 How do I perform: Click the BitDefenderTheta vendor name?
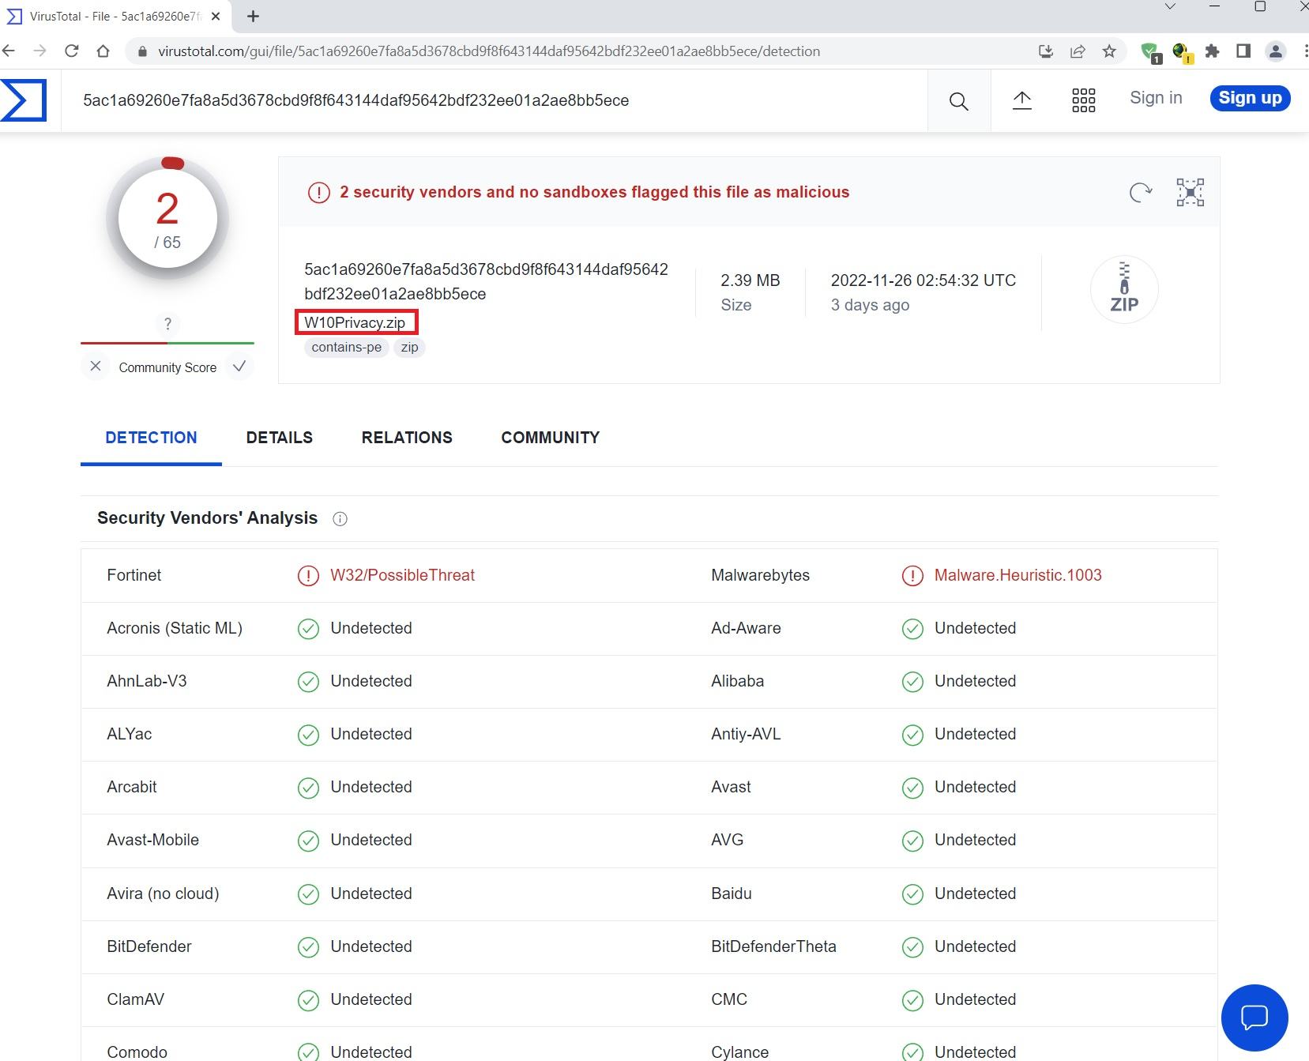pyautogui.click(x=773, y=946)
